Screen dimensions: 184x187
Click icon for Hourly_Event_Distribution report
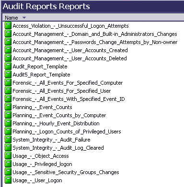coord(8,123)
